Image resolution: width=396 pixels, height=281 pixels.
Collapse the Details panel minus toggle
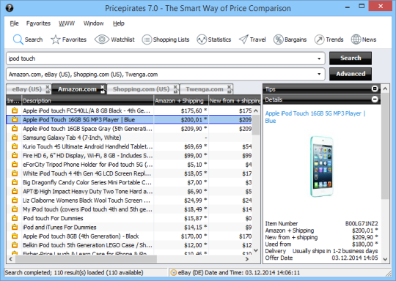pyautogui.click(x=375, y=100)
